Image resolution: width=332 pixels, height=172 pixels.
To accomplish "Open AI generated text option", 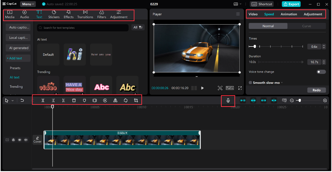I will 18,48.
